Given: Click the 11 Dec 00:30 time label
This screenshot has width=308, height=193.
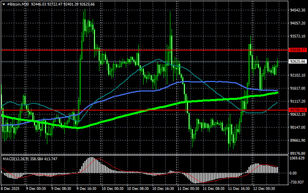Looking at the screenshot, I should [188, 189].
